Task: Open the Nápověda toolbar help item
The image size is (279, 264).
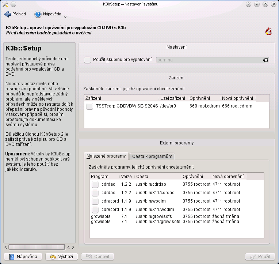Action: tap(48, 14)
